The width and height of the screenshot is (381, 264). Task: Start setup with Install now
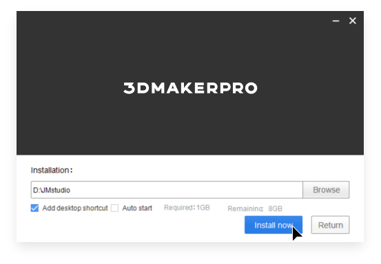pyautogui.click(x=274, y=225)
